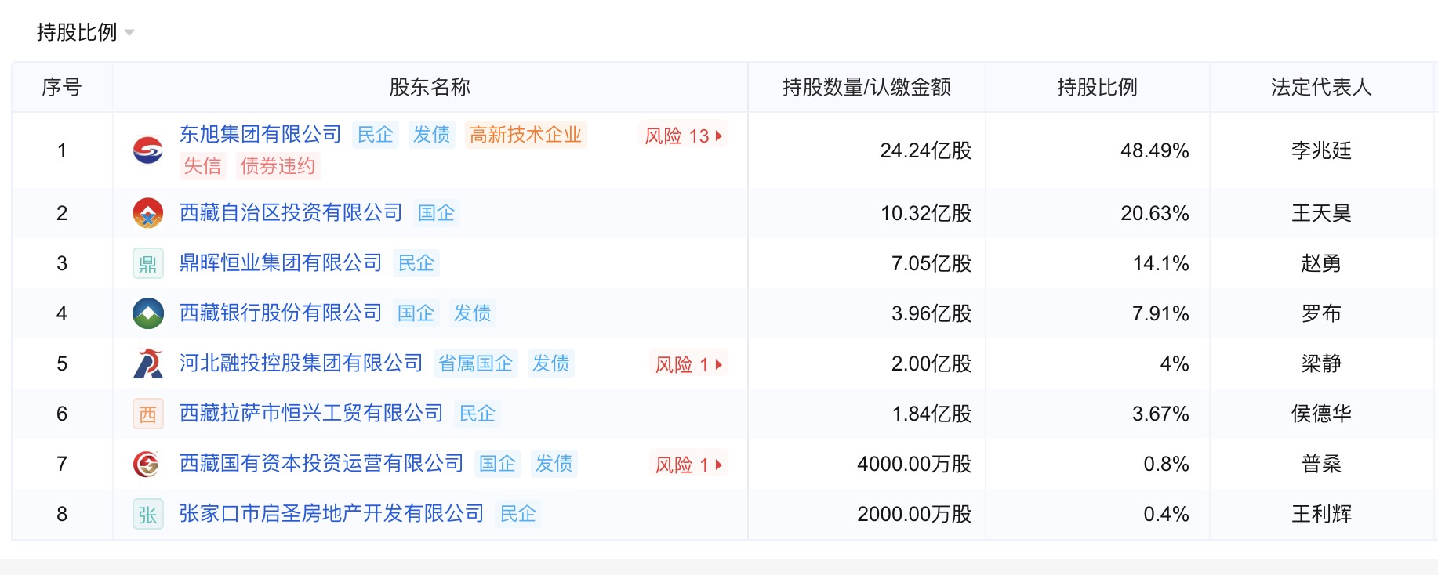Click legal representative 王利辉
The image size is (1438, 575).
click(x=1321, y=514)
